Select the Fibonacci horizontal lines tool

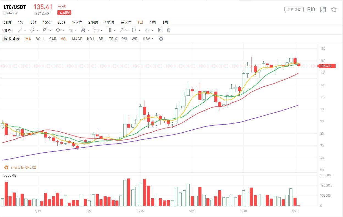[96, 30]
